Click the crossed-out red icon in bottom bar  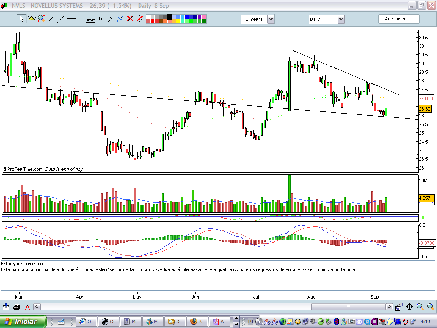point(27,307)
